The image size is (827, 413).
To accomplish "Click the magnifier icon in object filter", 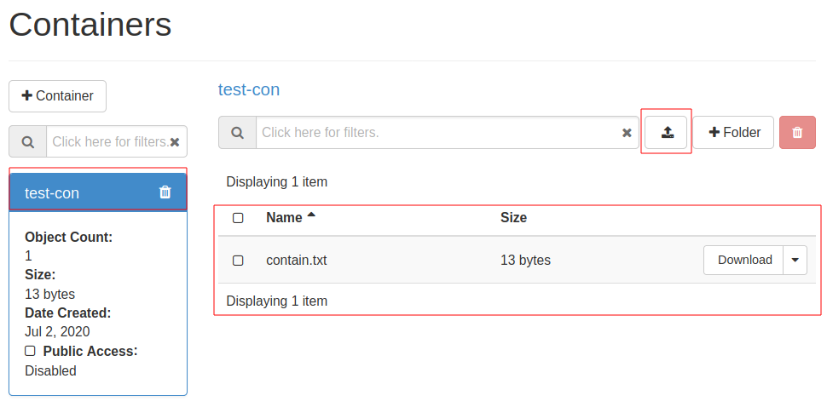I will pyautogui.click(x=237, y=132).
